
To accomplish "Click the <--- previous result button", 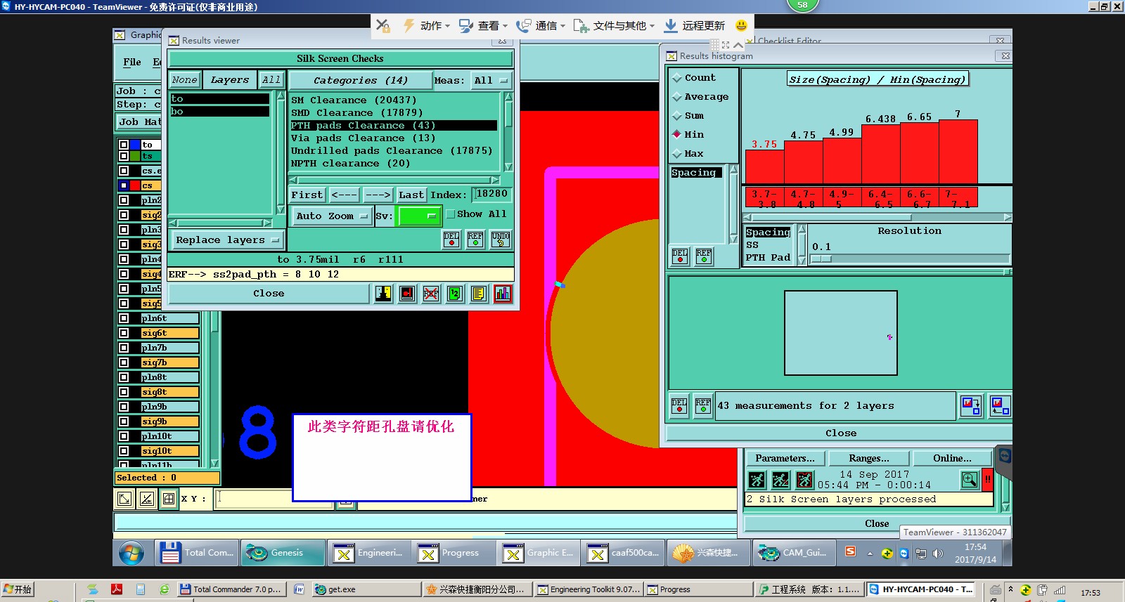I will (345, 195).
